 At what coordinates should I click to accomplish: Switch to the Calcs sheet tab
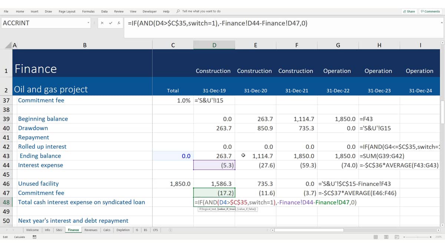[107, 230]
